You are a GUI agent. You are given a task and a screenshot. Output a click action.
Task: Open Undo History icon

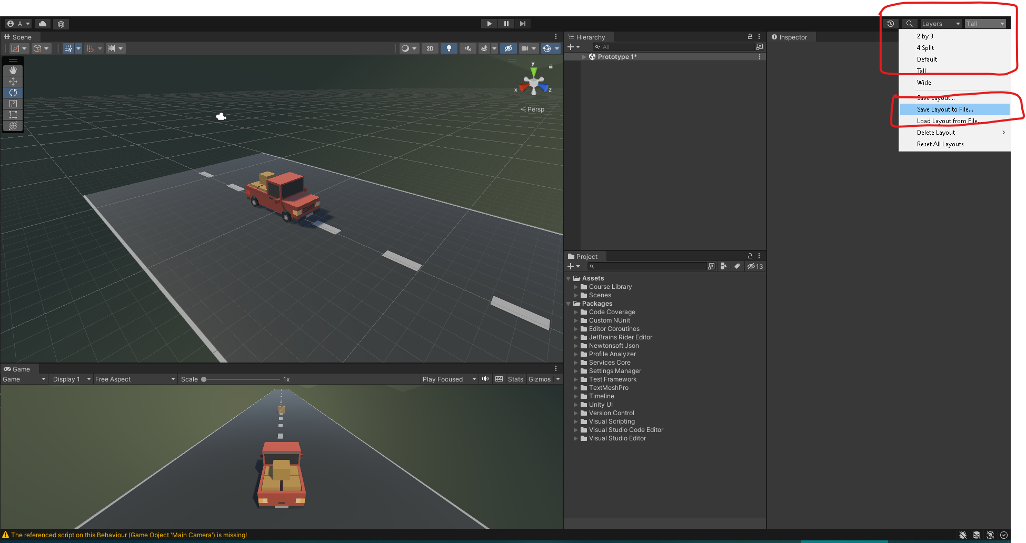(890, 24)
